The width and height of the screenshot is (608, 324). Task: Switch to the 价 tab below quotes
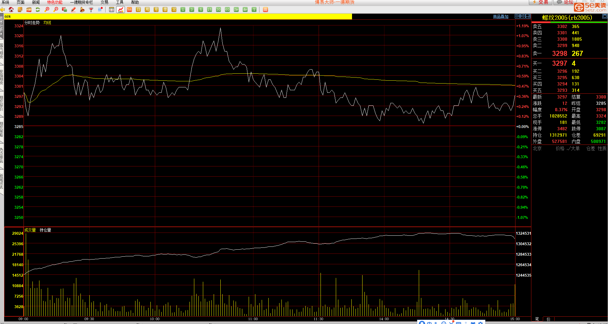coord(548,319)
